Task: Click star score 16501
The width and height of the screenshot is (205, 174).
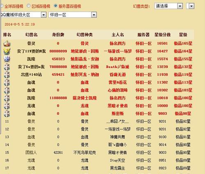Action: point(162,44)
